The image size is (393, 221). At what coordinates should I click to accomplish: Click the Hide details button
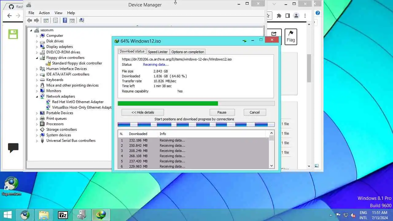143,112
